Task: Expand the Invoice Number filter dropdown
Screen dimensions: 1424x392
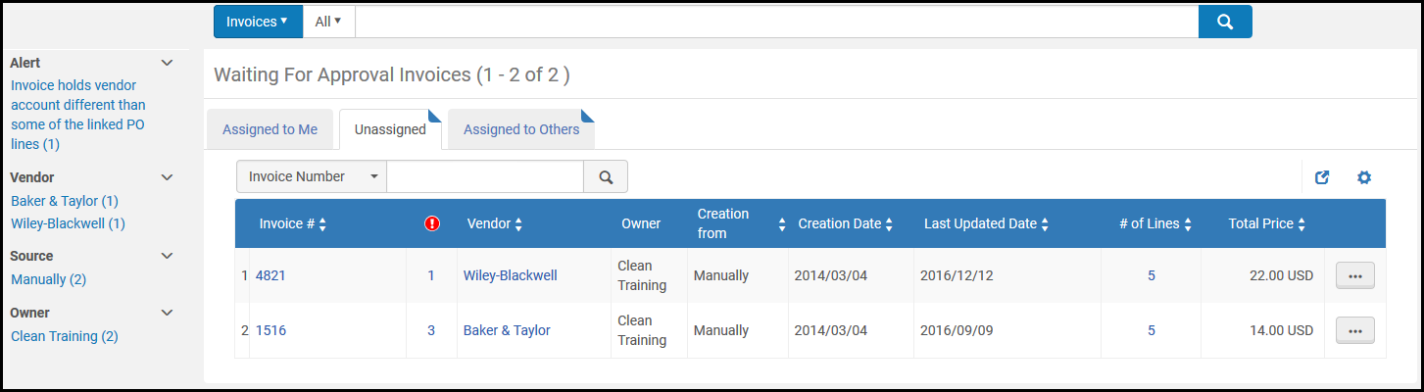Action: coord(312,177)
